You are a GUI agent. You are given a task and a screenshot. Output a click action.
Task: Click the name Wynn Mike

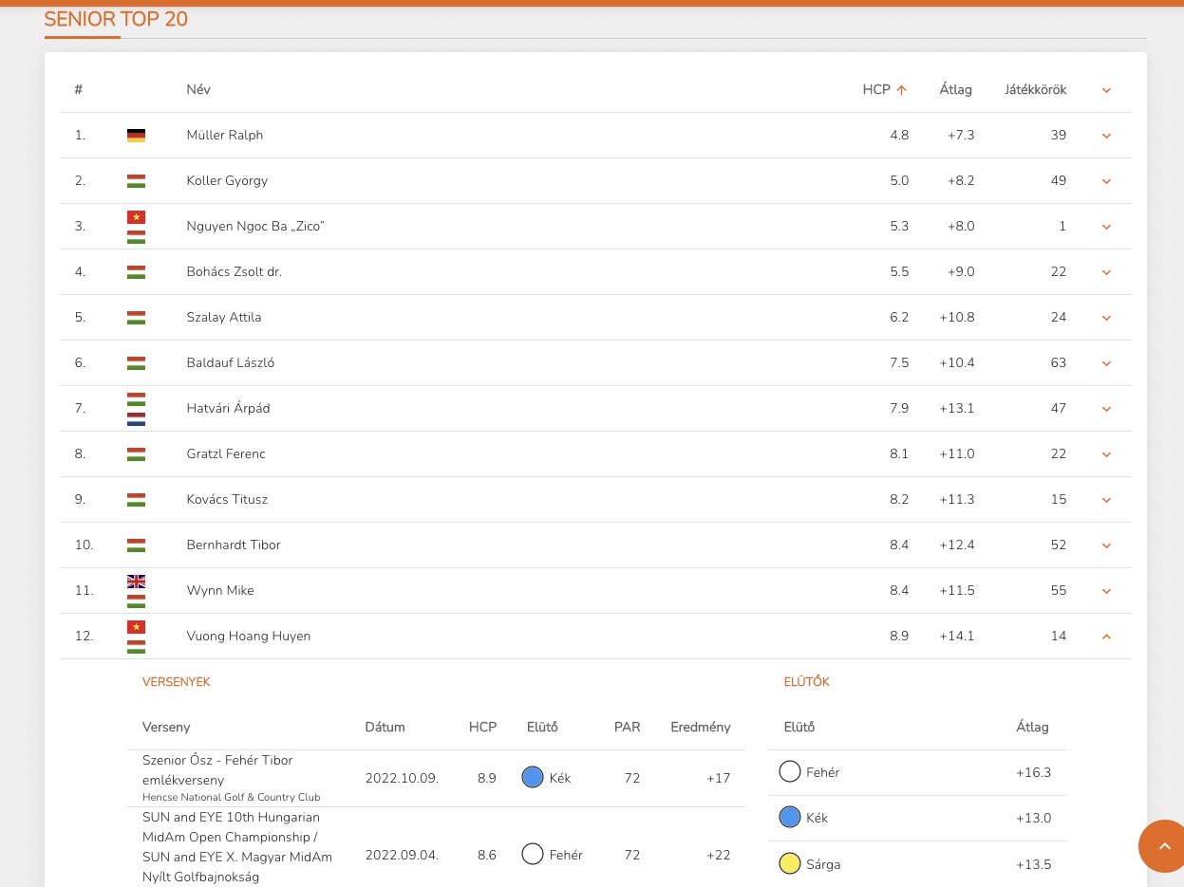(220, 591)
